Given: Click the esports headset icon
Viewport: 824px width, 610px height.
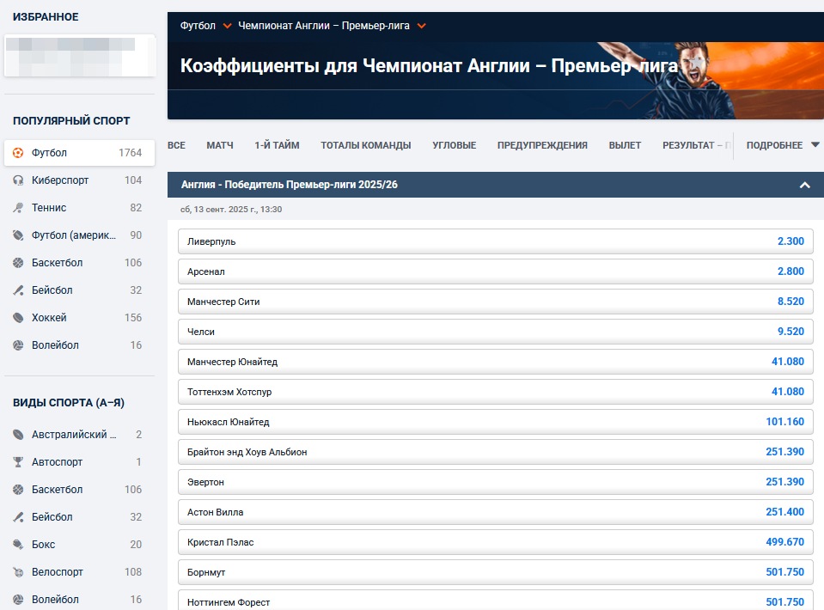Looking at the screenshot, I should [18, 180].
